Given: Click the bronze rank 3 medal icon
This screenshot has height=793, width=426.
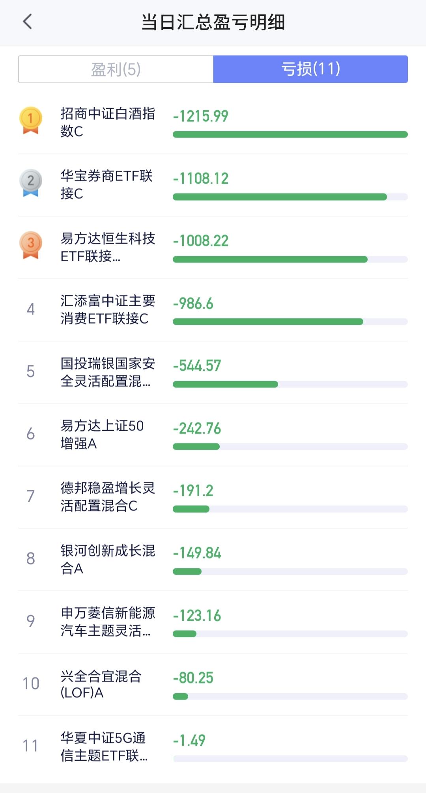Looking at the screenshot, I should (31, 245).
